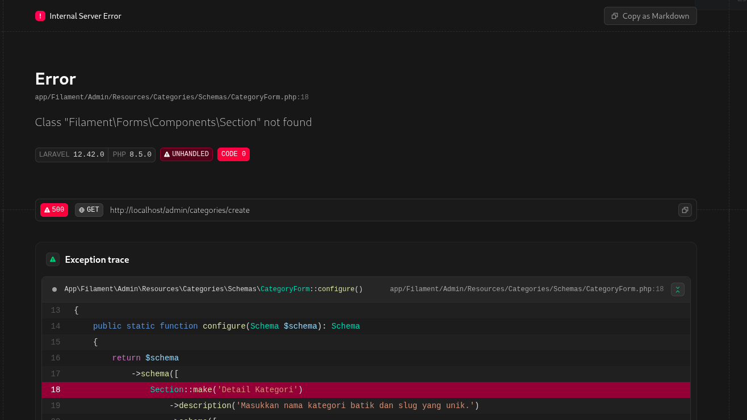Click the GET method badge
Screen dimensions: 747x420
(x=89, y=210)
